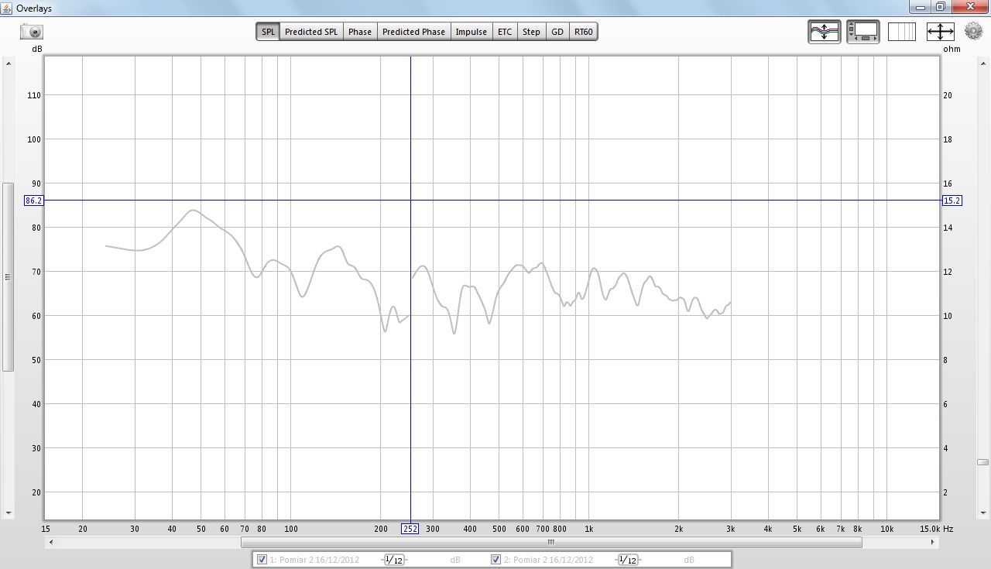Click the right-side vertical slider knob
991x569 pixels.
coord(982,462)
